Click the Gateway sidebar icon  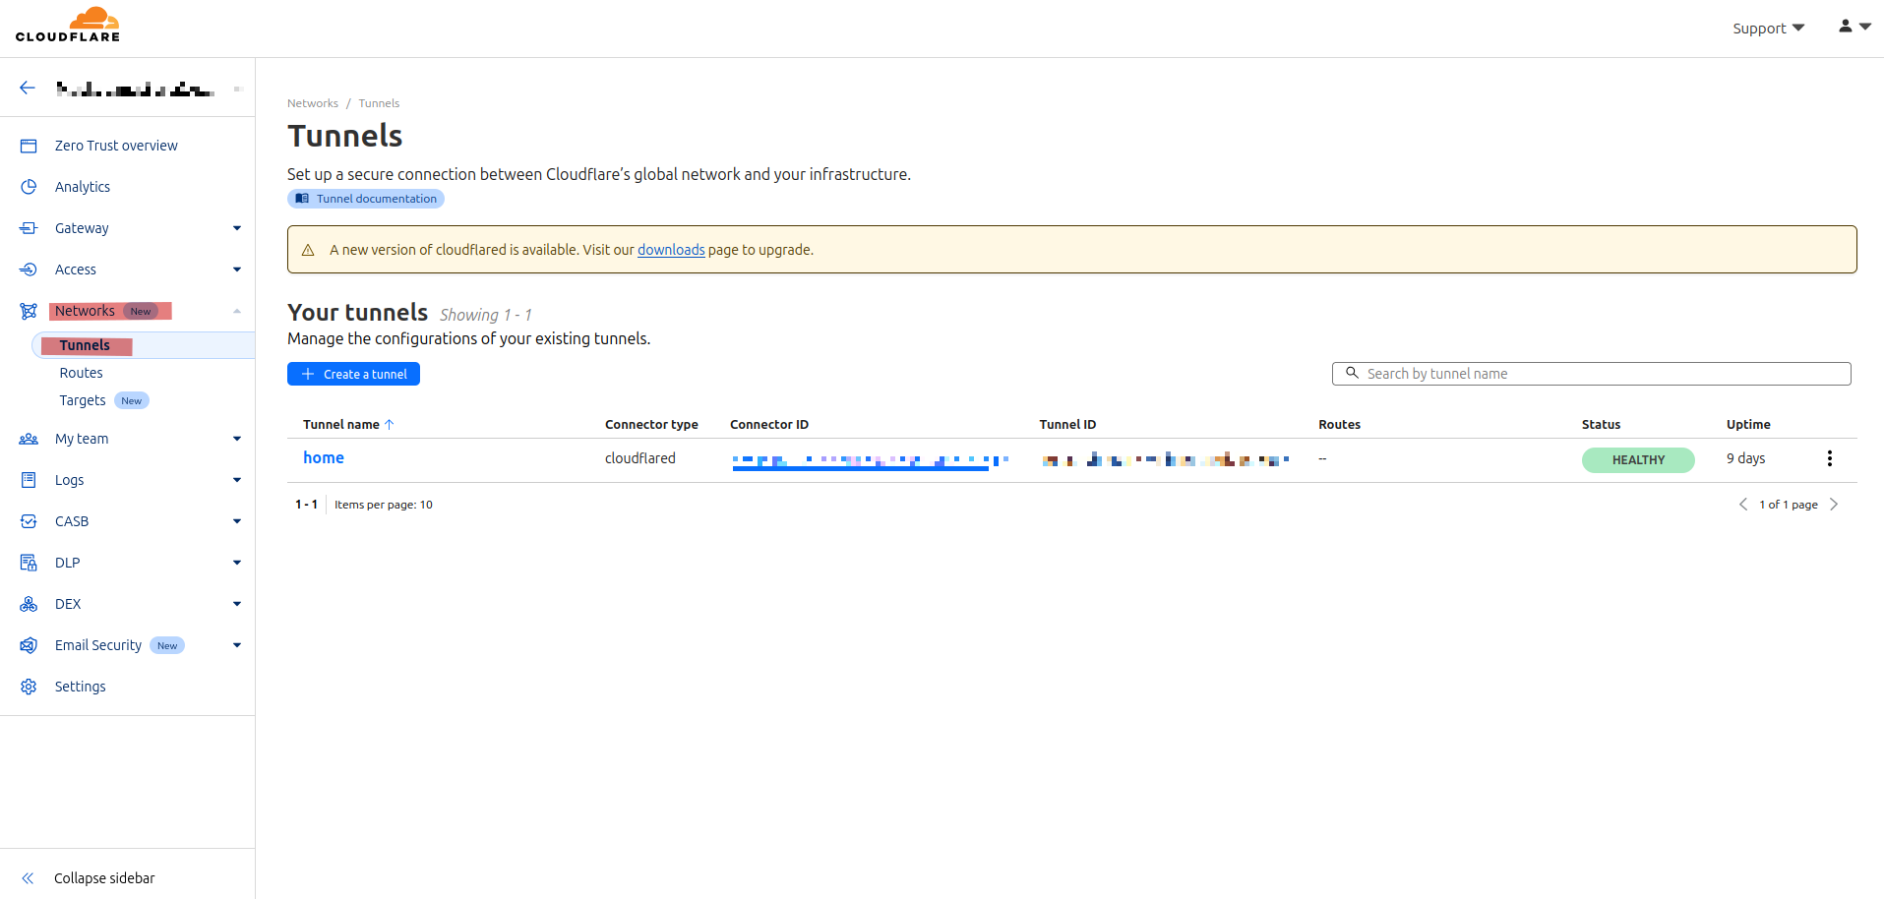29,228
